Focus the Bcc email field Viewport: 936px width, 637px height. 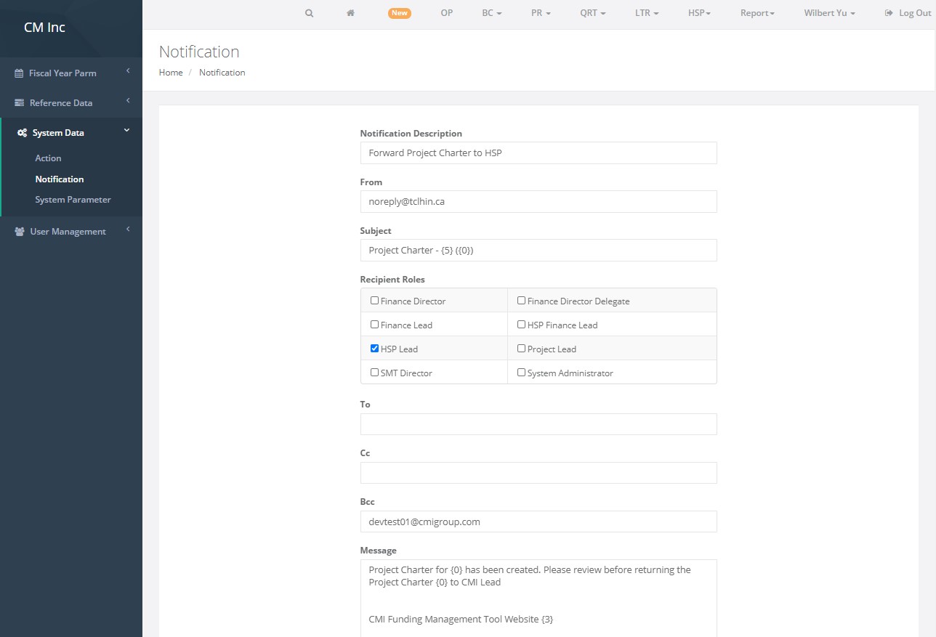tap(538, 522)
